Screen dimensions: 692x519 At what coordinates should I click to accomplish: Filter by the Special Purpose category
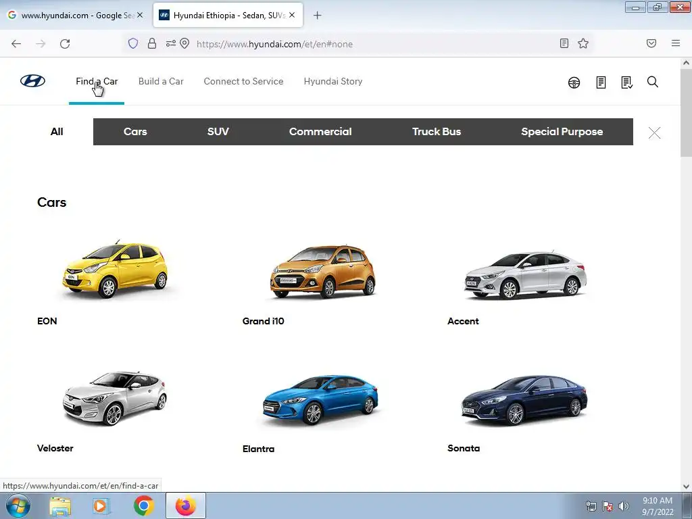562,132
